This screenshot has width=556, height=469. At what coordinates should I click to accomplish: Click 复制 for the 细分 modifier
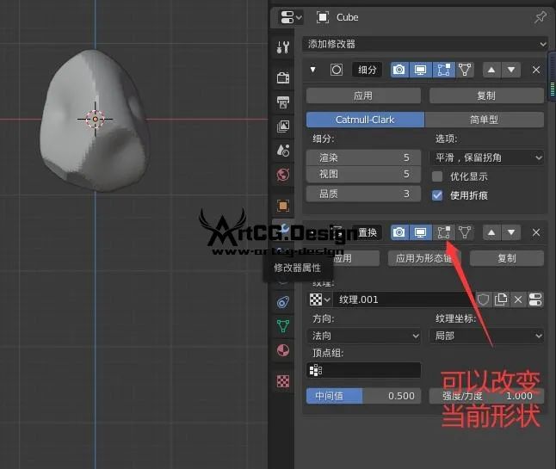486,96
